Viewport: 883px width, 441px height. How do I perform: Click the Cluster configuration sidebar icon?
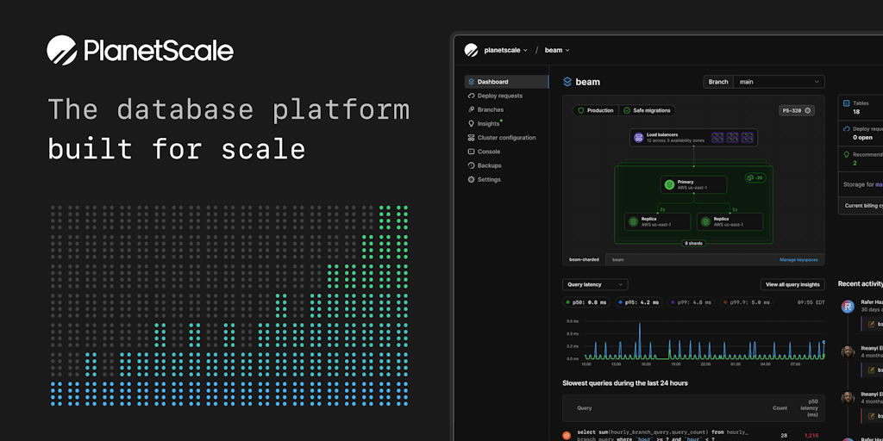click(x=472, y=138)
